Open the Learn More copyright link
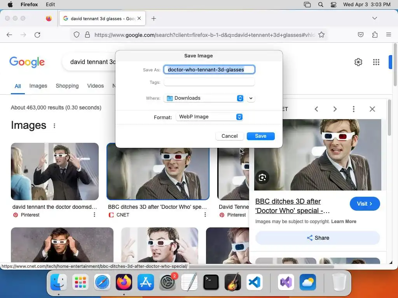Viewport: 398px width, 298px height. click(344, 222)
